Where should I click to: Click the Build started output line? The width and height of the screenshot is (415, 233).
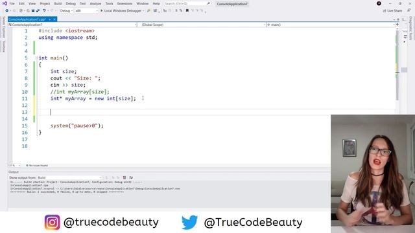tap(76, 183)
